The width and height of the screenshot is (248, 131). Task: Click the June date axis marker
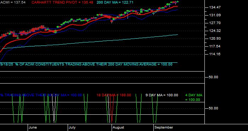33,127
